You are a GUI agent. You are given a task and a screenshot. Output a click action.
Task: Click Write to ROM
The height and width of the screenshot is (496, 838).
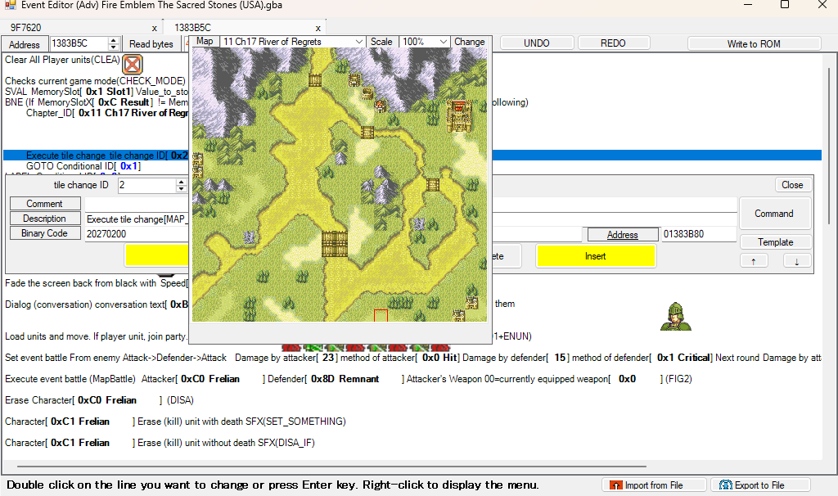coord(754,44)
